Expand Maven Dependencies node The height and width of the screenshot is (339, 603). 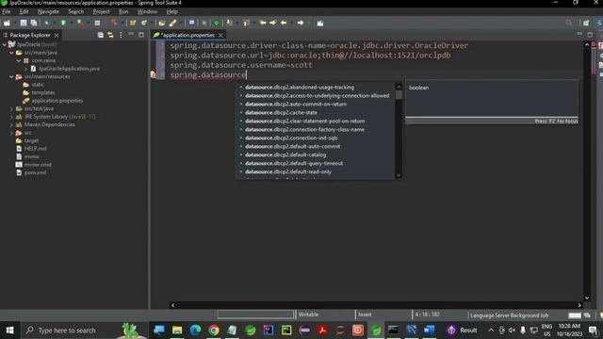click(x=11, y=124)
